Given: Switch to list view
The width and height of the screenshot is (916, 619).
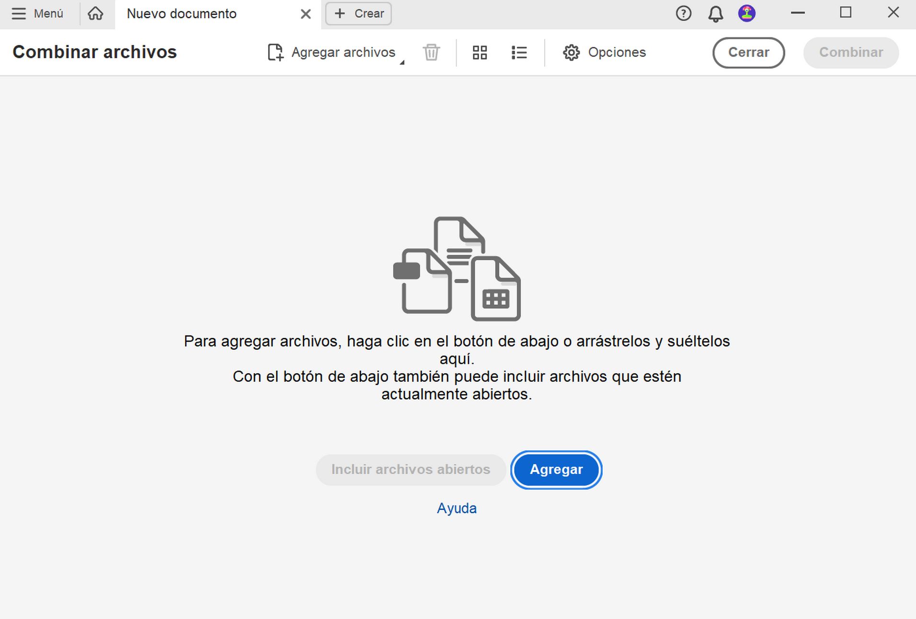Looking at the screenshot, I should pos(519,53).
